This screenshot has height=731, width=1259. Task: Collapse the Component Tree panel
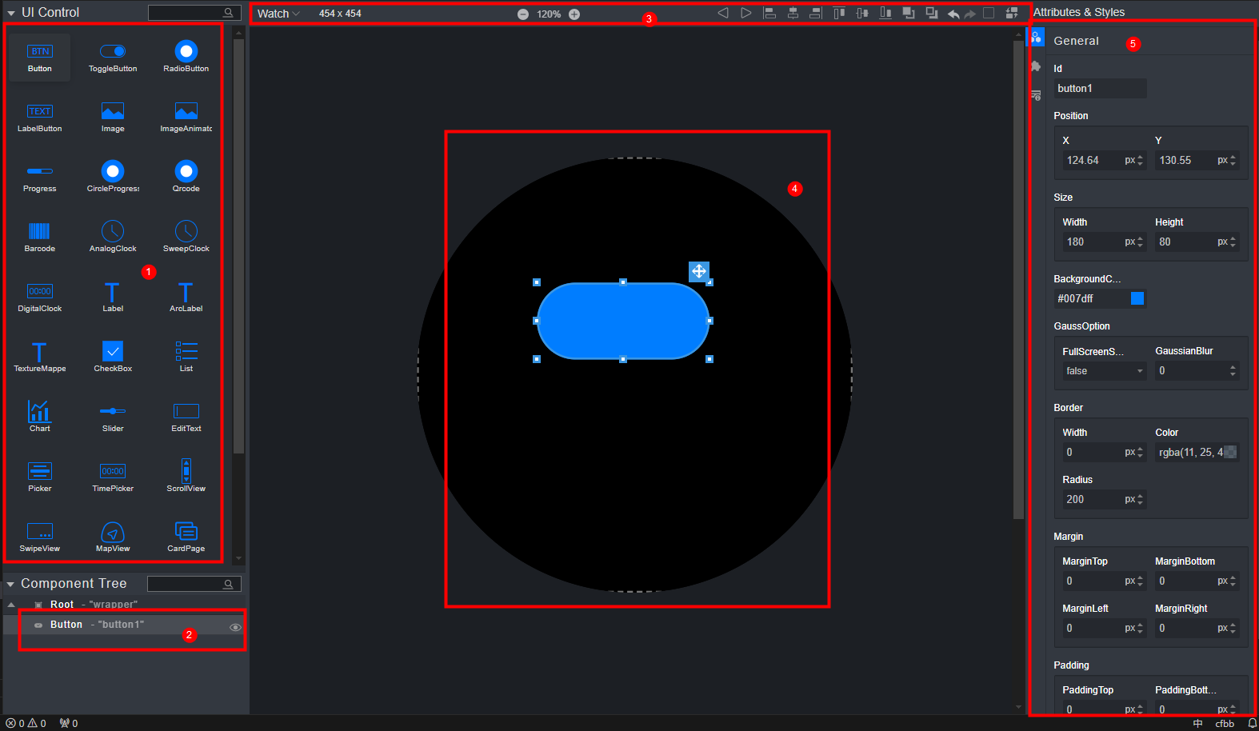click(x=10, y=585)
